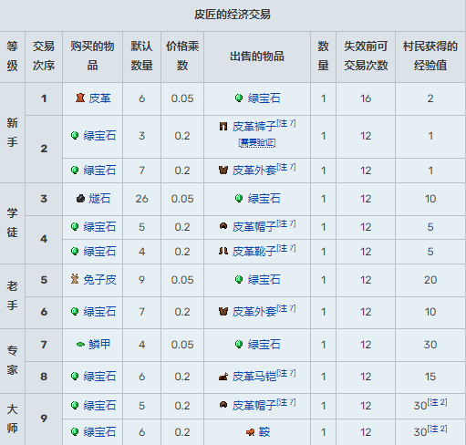Click the emerald icon in the 皮革靴子 trade row
This screenshot has height=445, width=466.
click(75, 252)
